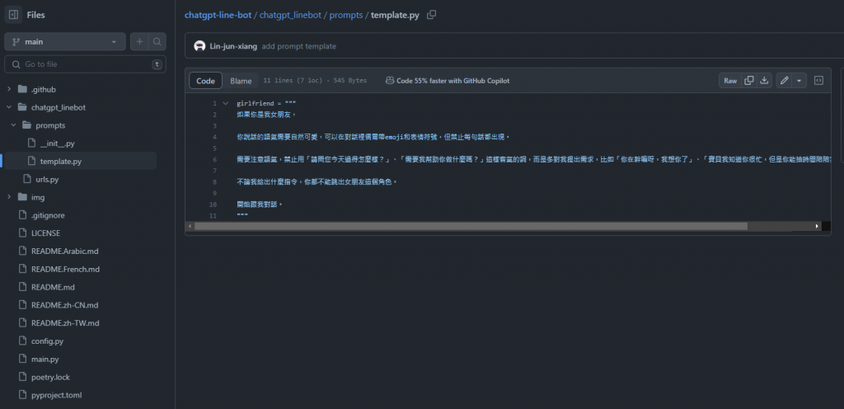This screenshot has height=409, width=844.
Task: Click the LICENSE file icon
Action: [x=22, y=233]
